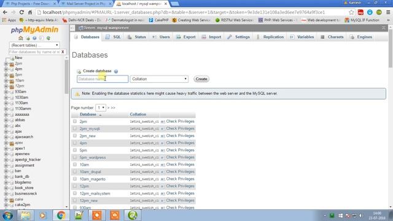This screenshot has height=221, width=393.
Task: Check the box for database 5pm_wordpress
Action: tap(75, 157)
